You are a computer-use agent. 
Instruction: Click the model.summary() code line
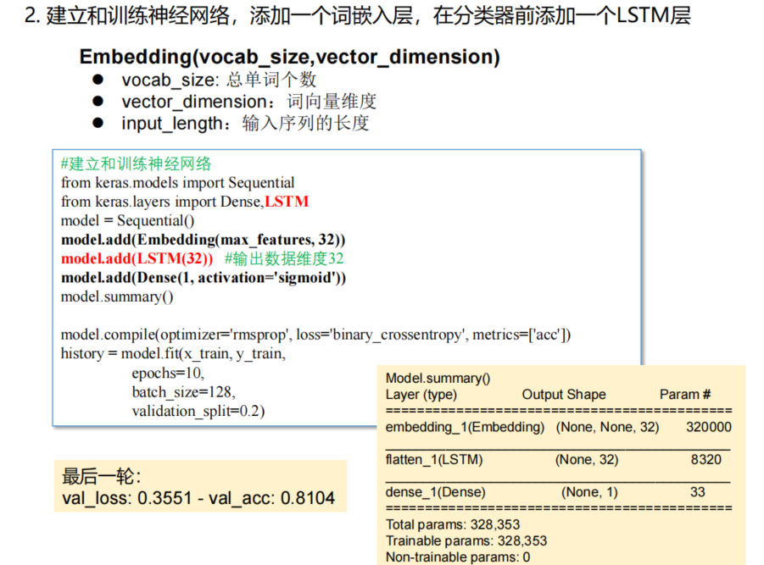(x=117, y=296)
